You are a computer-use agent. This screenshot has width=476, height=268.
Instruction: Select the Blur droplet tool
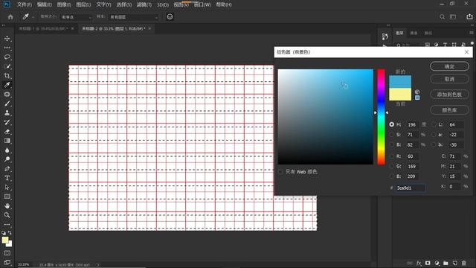click(x=7, y=150)
